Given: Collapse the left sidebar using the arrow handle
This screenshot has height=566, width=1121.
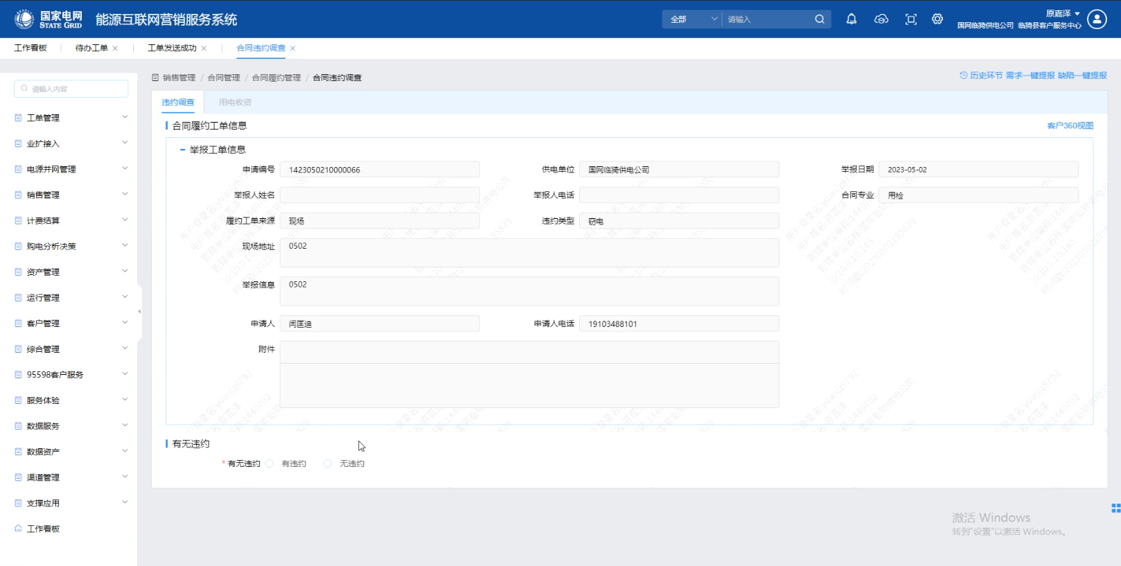Looking at the screenshot, I should (139, 312).
